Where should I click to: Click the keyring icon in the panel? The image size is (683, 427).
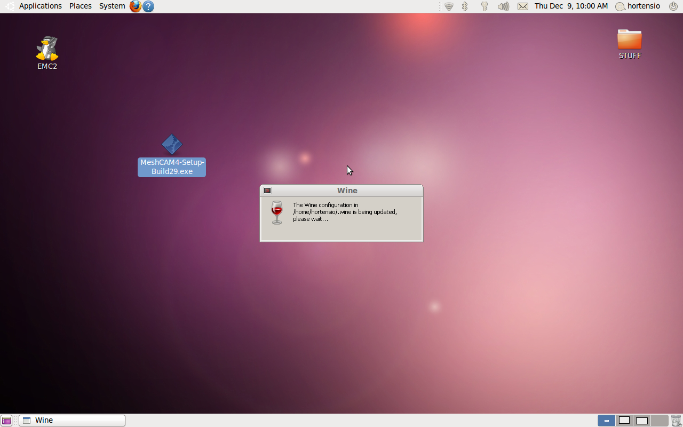click(x=485, y=6)
